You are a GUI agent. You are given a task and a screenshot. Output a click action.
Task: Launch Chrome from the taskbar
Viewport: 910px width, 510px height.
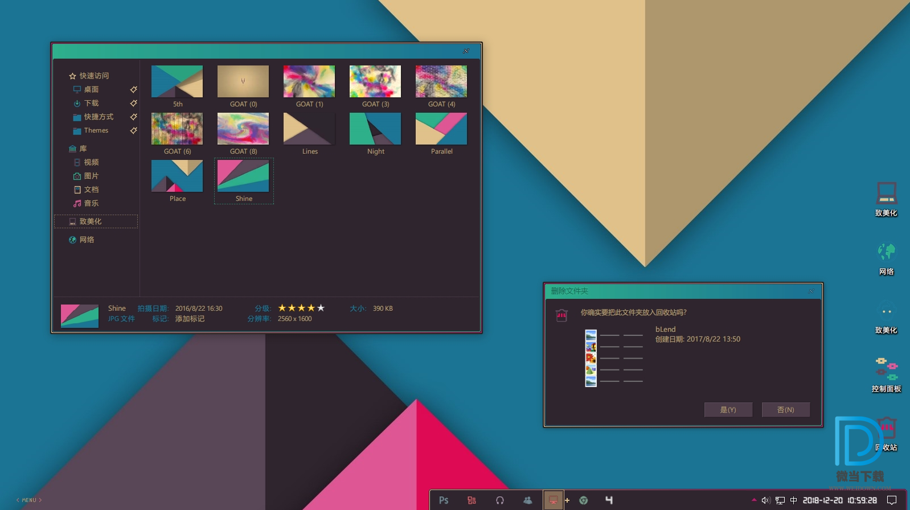[x=583, y=500]
